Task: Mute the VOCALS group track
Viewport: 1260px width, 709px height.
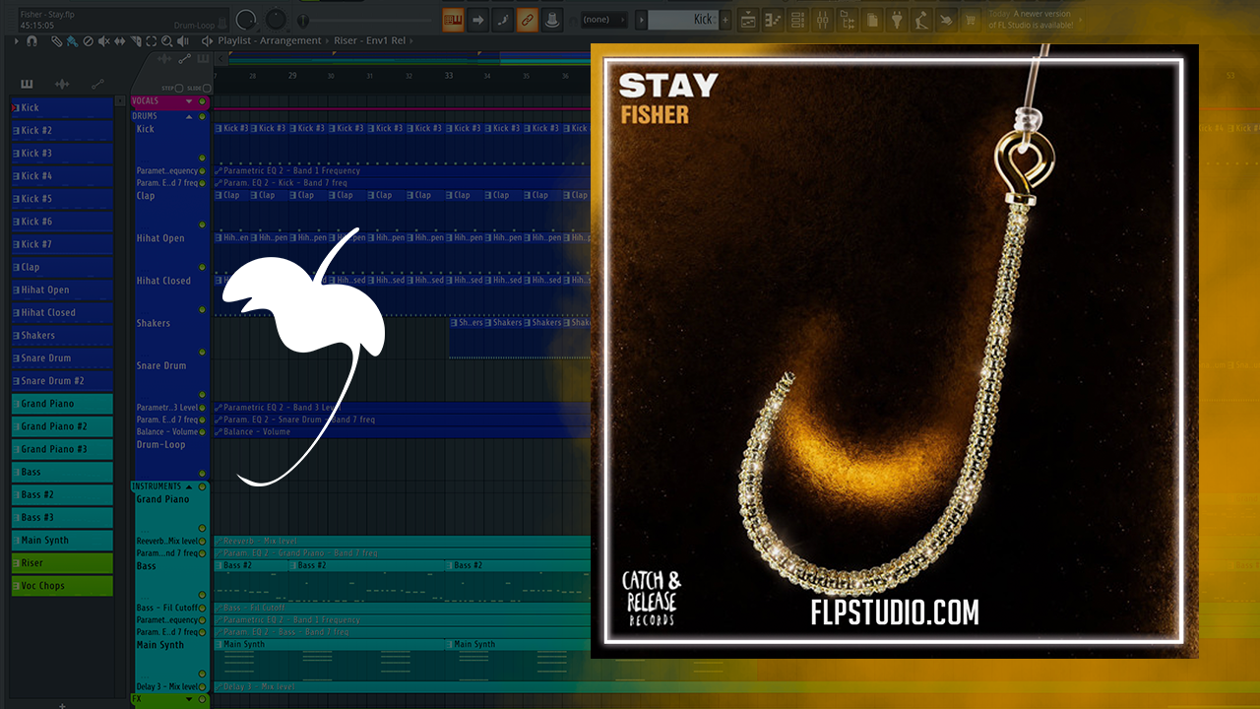Action: [203, 101]
